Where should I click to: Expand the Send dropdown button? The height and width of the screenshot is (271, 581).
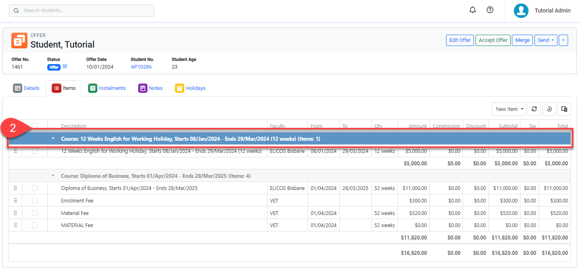pyautogui.click(x=545, y=40)
